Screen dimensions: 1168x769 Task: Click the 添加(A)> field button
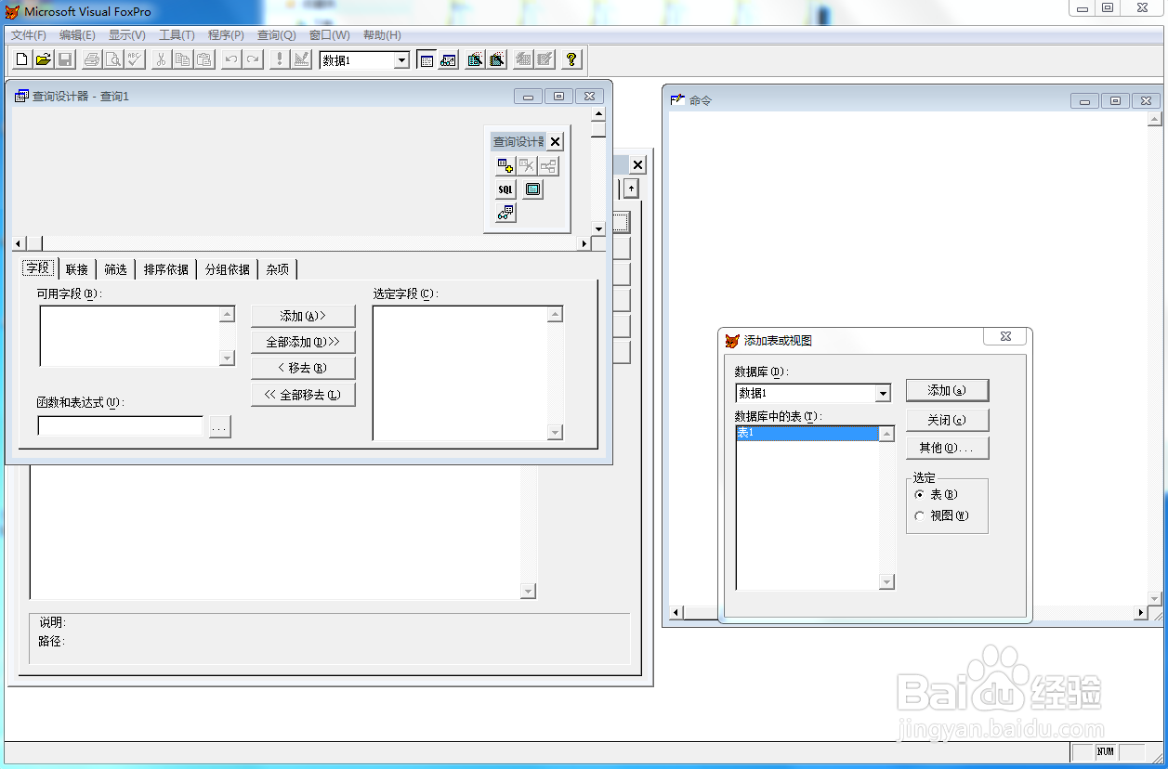pyautogui.click(x=303, y=316)
